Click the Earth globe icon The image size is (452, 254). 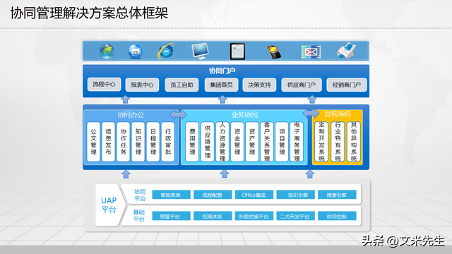tap(107, 52)
